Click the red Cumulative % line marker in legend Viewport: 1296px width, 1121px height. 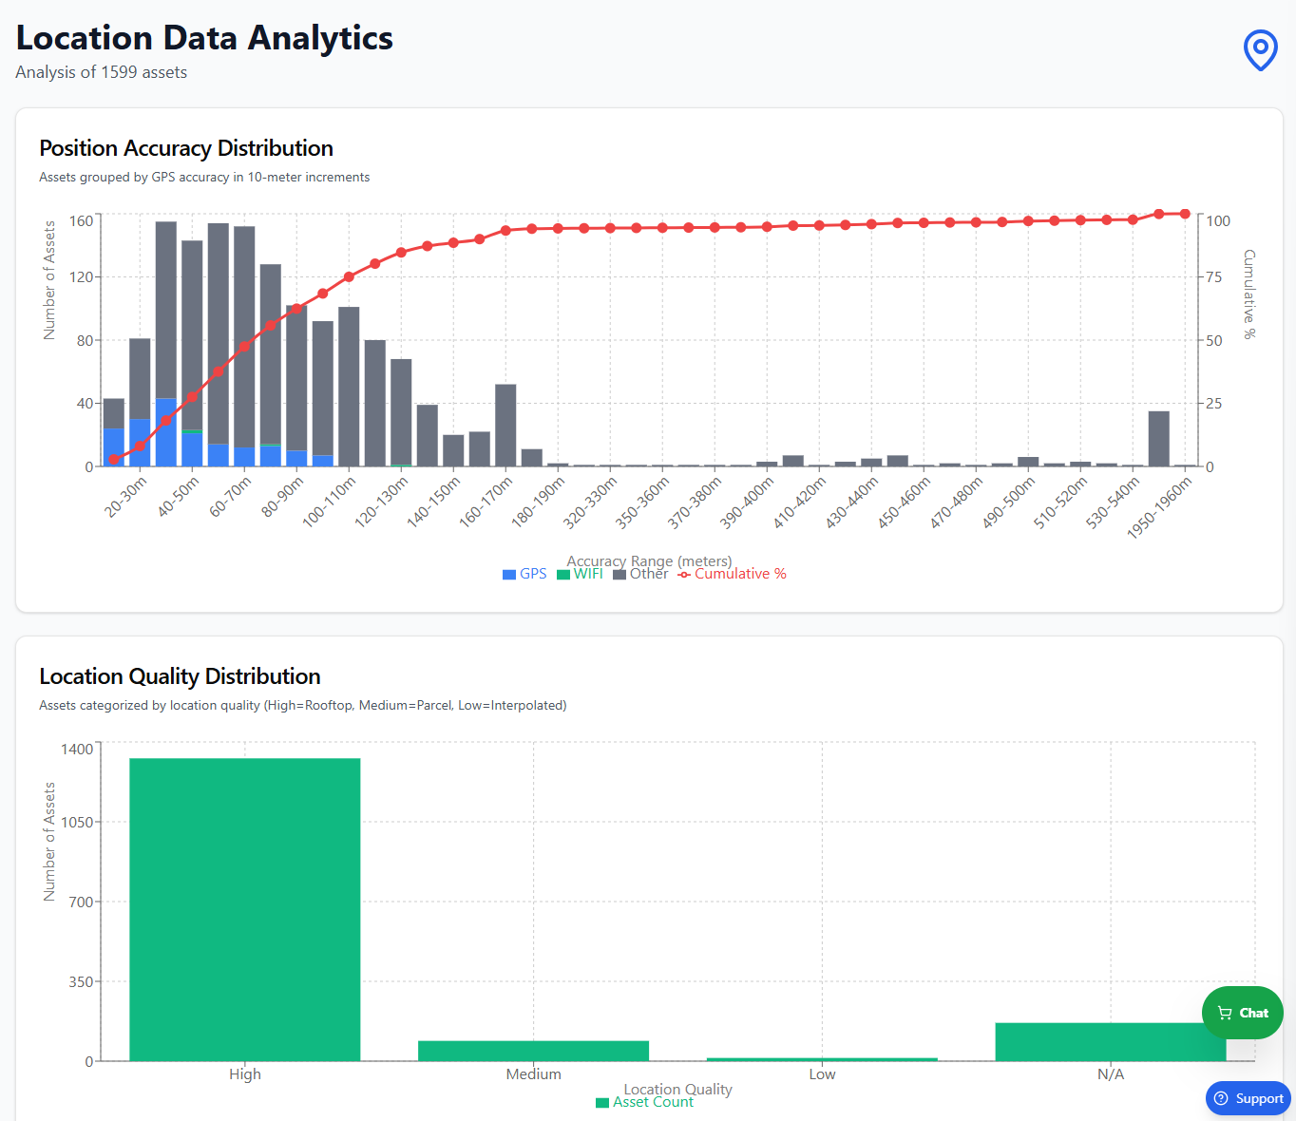pyautogui.click(x=683, y=574)
